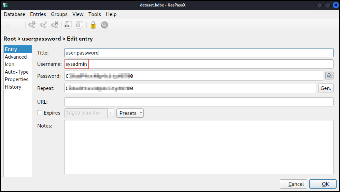This screenshot has width=340, height=192.
Task: Click the Cancel button
Action: point(293,184)
